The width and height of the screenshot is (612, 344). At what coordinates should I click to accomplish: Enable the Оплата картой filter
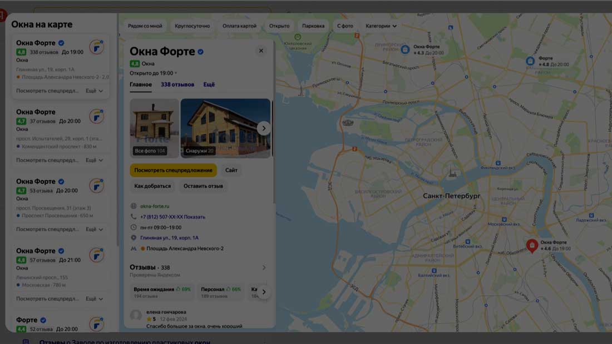click(x=239, y=26)
